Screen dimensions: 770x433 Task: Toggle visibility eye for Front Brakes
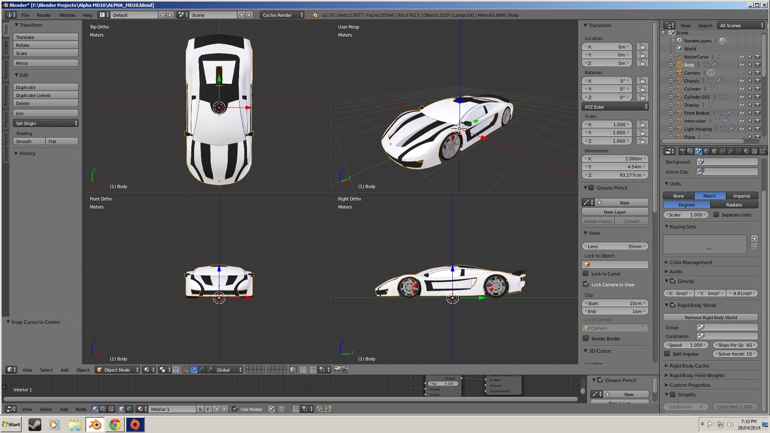742,113
